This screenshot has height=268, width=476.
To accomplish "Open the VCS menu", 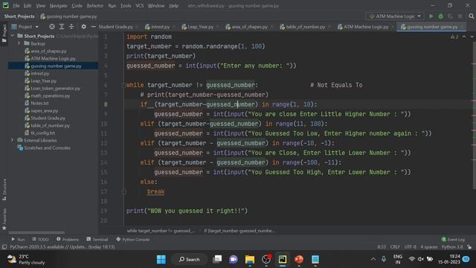I will [140, 6].
